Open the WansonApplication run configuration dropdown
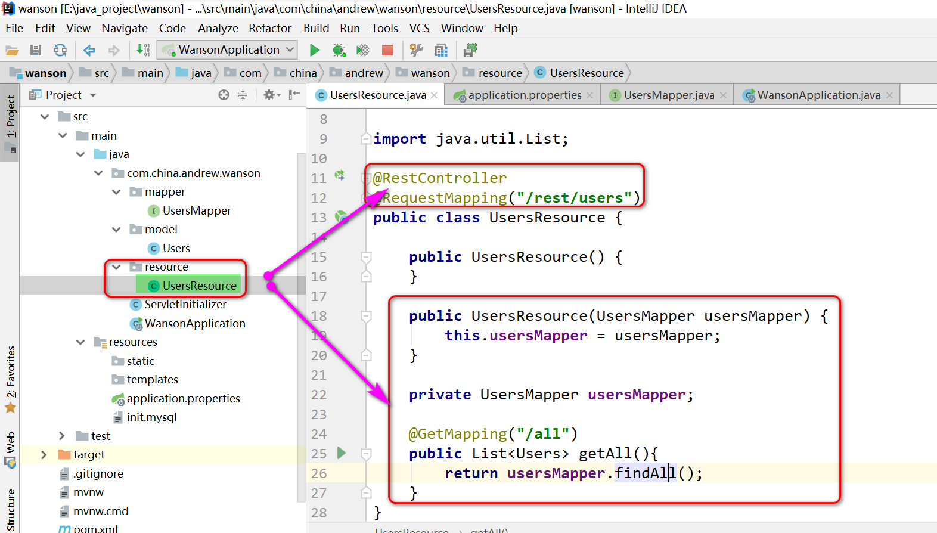The width and height of the screenshot is (937, 533). (x=228, y=50)
